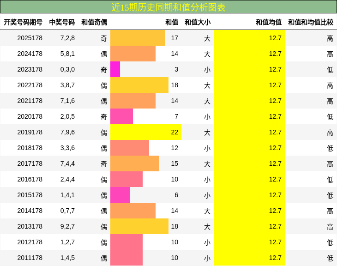The image size is (337, 266).
Task: Click issue number 2011178
Action: 30,258
